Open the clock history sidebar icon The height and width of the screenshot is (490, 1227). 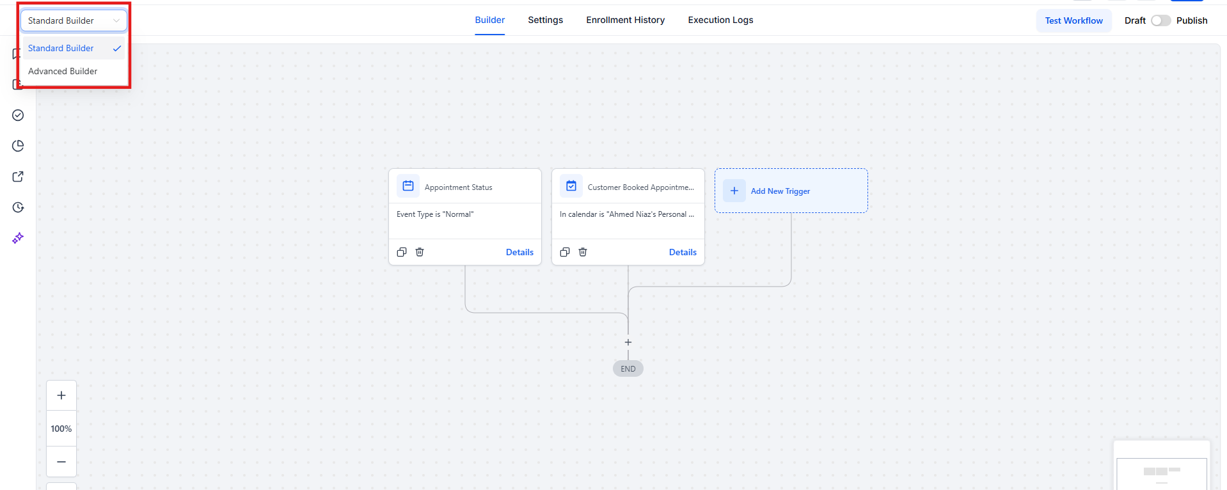[18, 207]
